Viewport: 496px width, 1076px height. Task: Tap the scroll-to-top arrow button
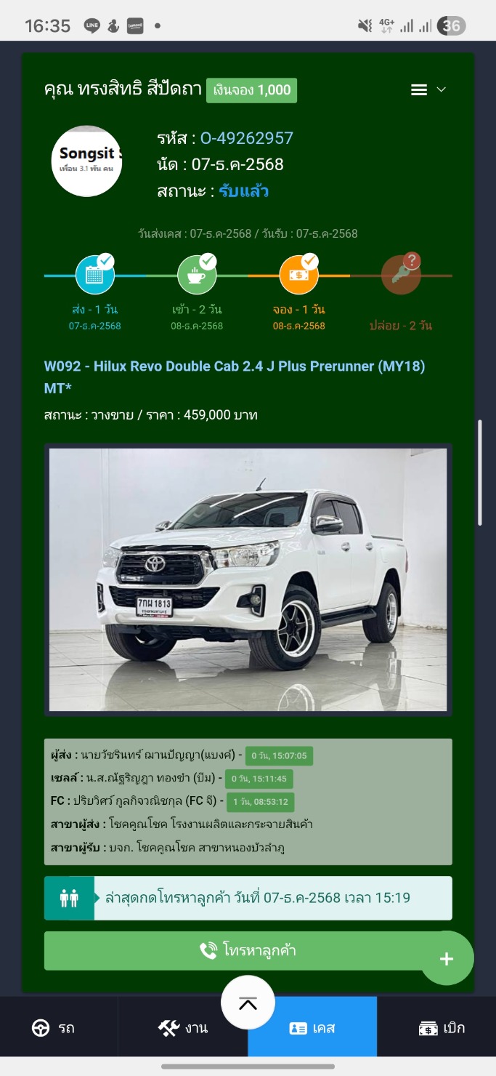click(x=248, y=1003)
